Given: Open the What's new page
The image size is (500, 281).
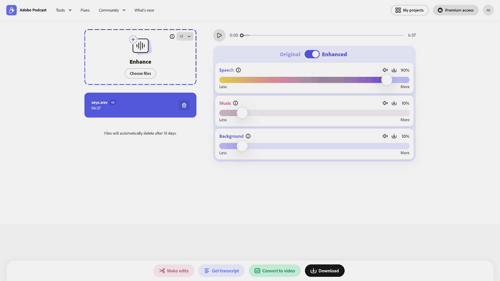Looking at the screenshot, I should [144, 10].
